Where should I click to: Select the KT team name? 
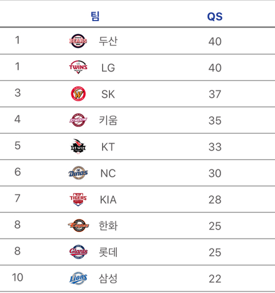pyautogui.click(x=108, y=147)
